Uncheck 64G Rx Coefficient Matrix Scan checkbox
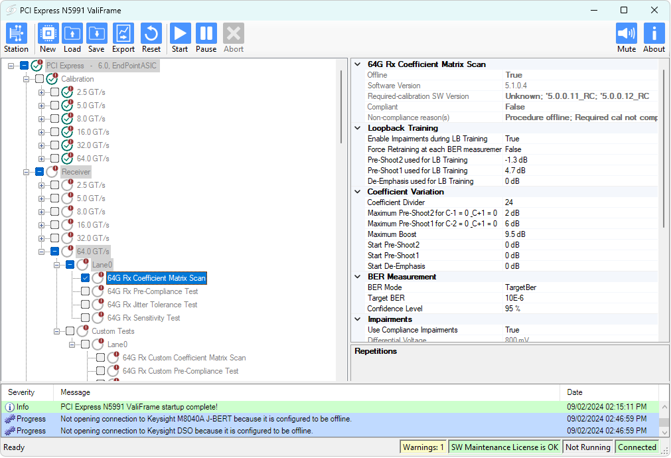The height and width of the screenshot is (458, 671). 85,278
